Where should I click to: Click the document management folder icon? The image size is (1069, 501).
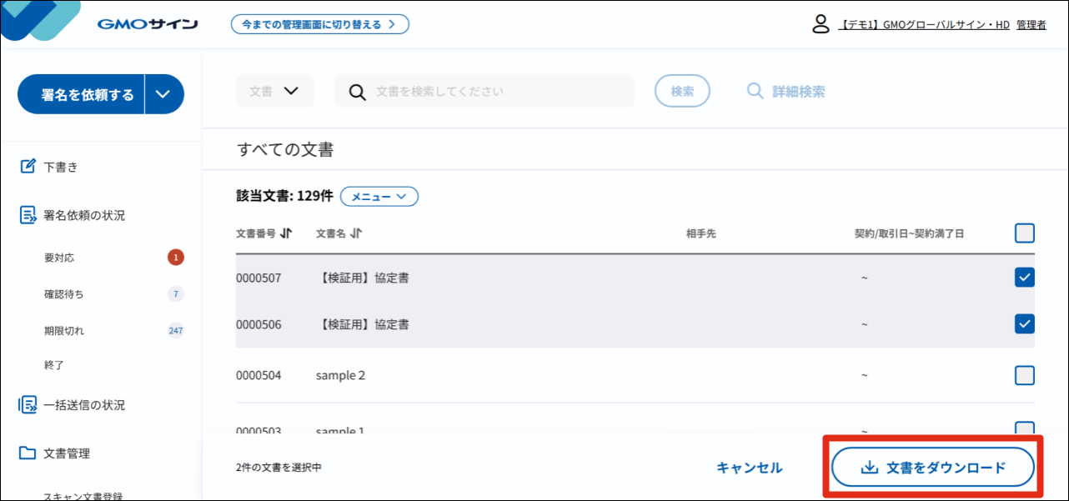pyautogui.click(x=28, y=453)
